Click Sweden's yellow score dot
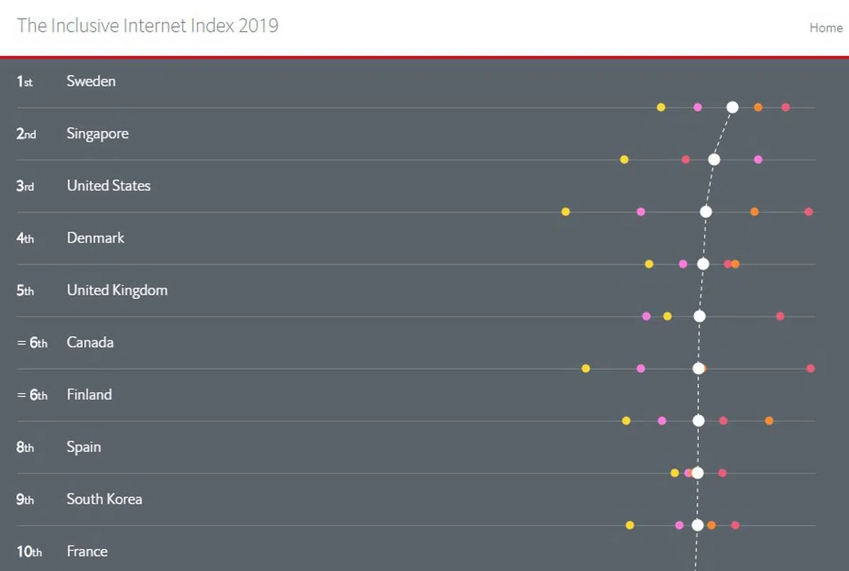This screenshot has height=571, width=849. [x=661, y=108]
